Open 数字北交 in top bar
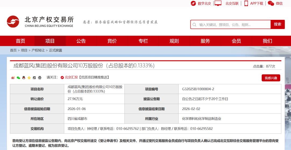Image resolution: width=291 pixels, height=150 pixels. [x=201, y=3]
